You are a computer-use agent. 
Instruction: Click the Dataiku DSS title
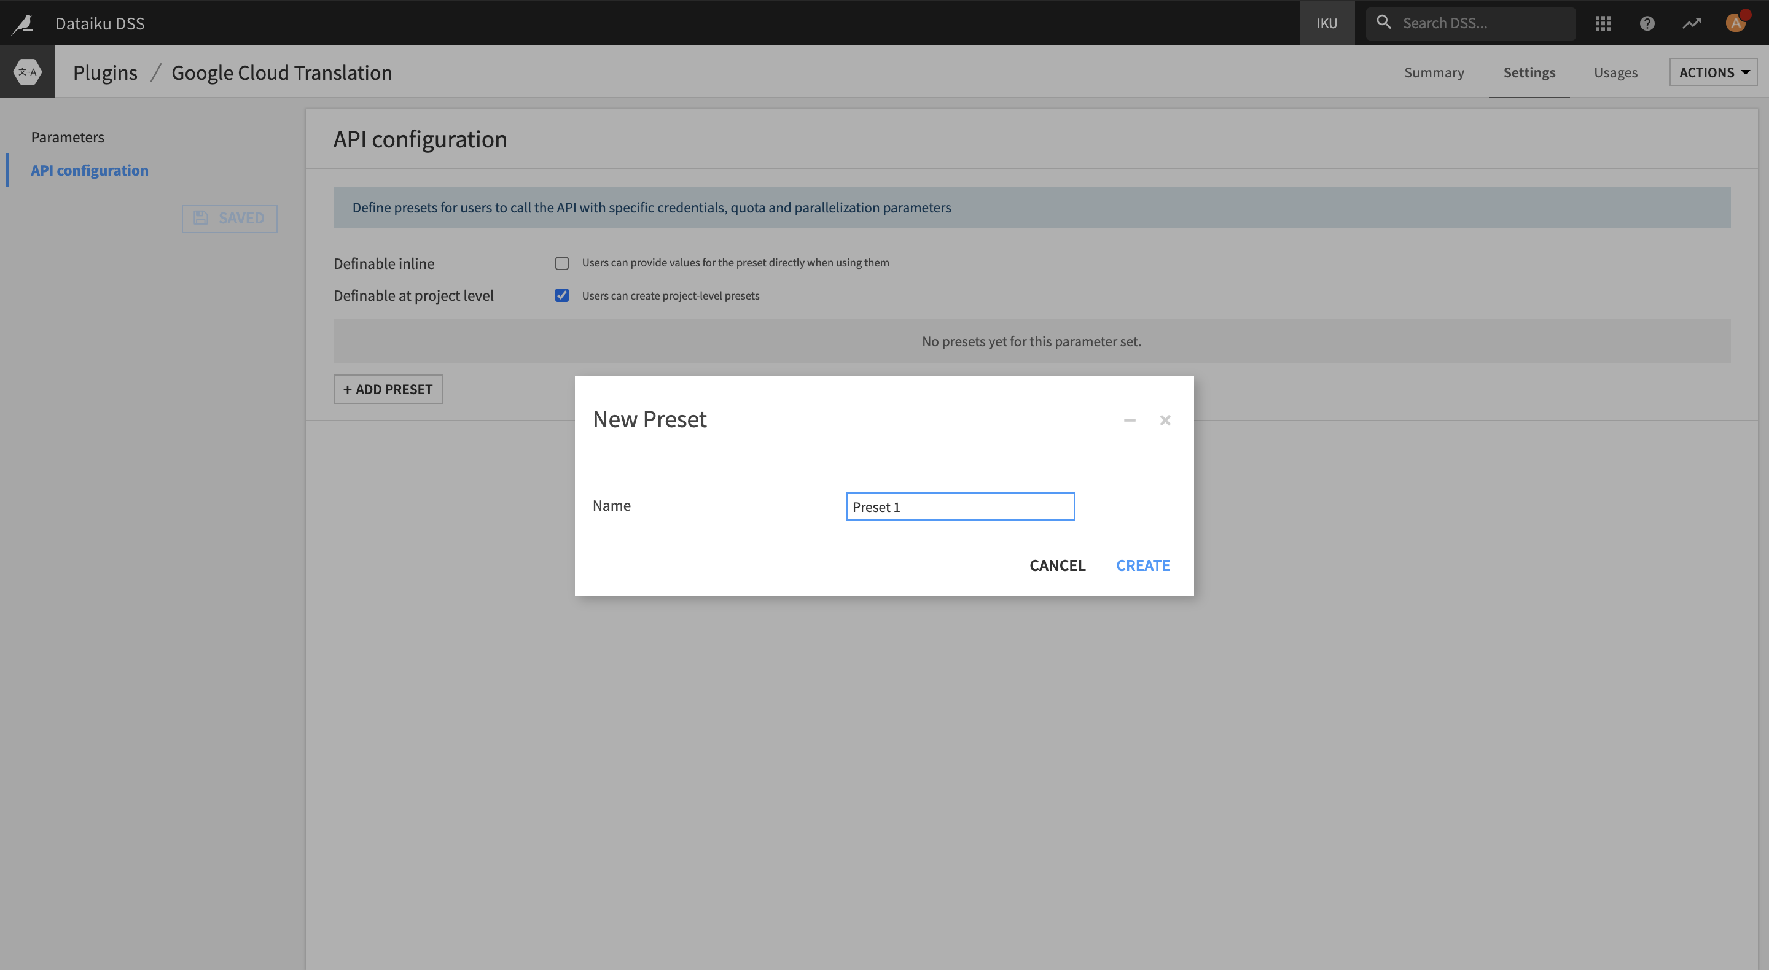tap(100, 23)
